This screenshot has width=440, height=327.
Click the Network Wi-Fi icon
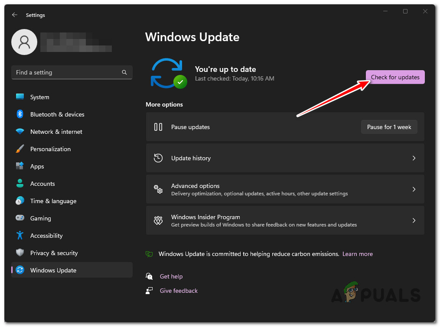(20, 131)
